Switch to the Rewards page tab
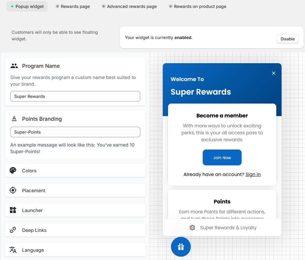Screen dimensions: 305x260 [73, 6]
